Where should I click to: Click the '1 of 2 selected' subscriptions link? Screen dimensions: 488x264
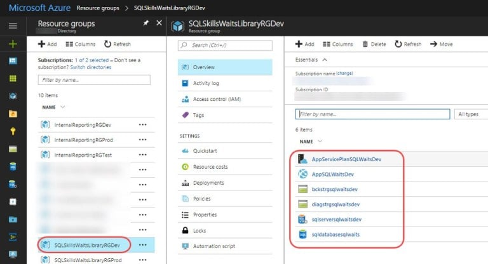pyautogui.click(x=91, y=60)
